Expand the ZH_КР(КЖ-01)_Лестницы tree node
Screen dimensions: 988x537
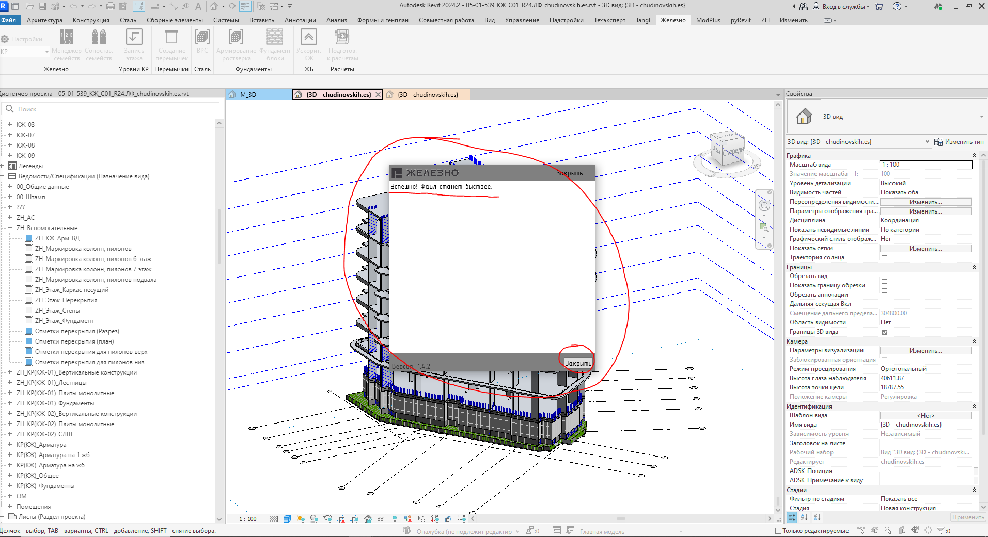pyautogui.click(x=10, y=382)
